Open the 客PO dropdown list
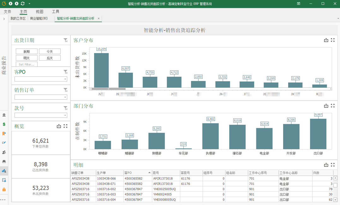This screenshot has width=340, height=205. [65, 79]
